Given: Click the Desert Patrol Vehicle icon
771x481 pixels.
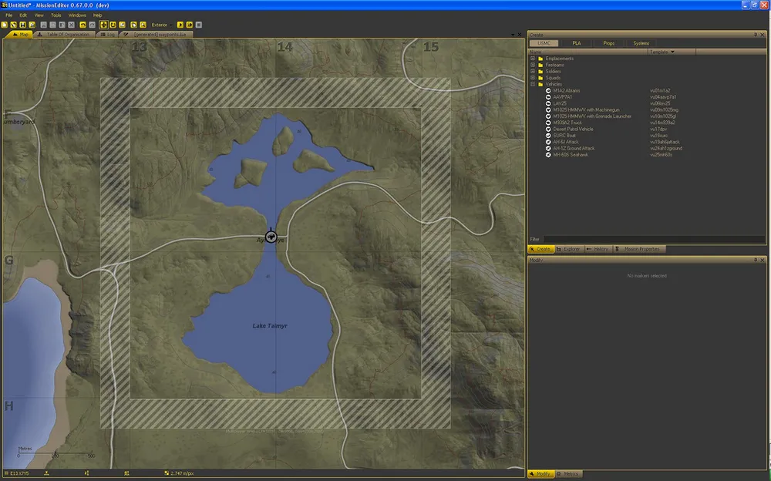Looking at the screenshot, I should click(548, 129).
